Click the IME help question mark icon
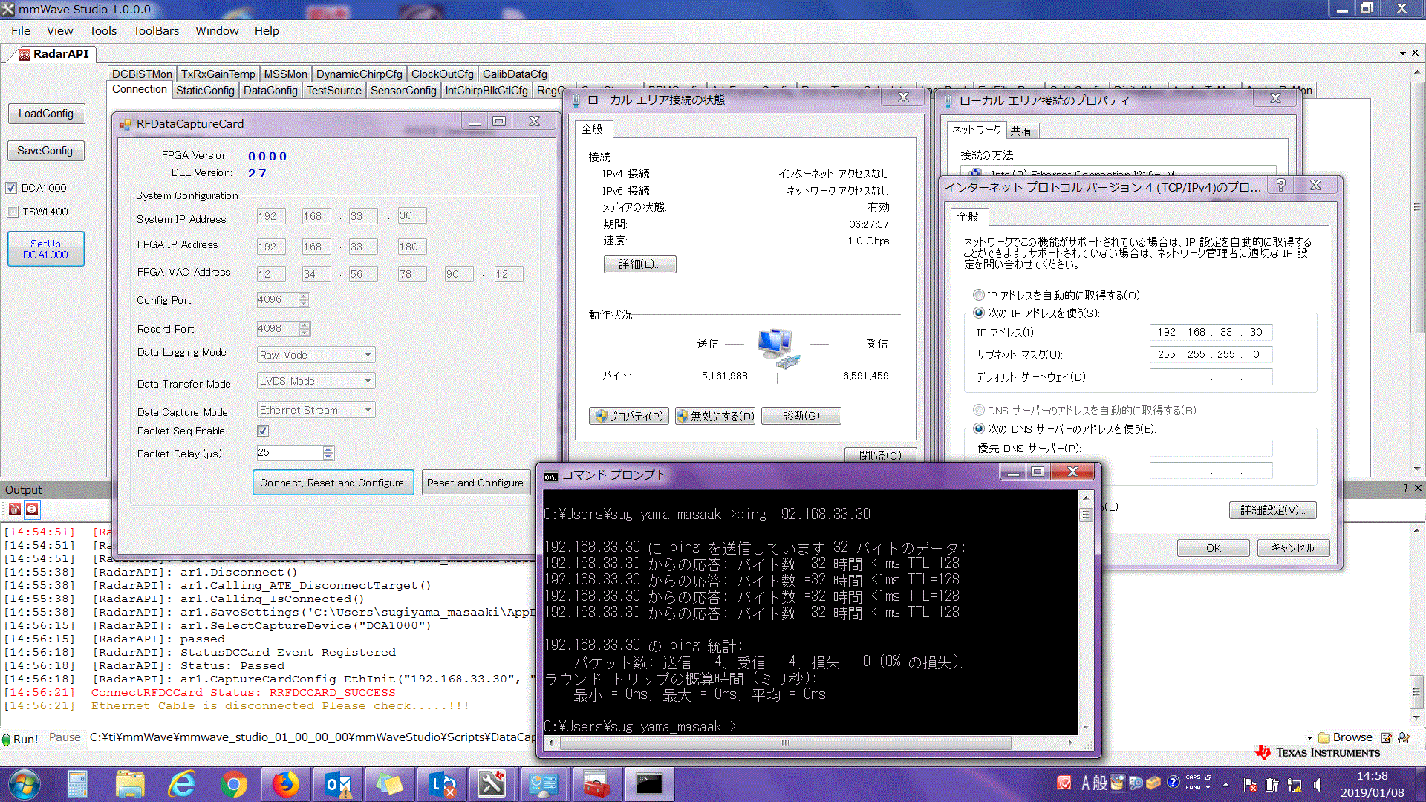This screenshot has height=802, width=1426. tap(1173, 782)
